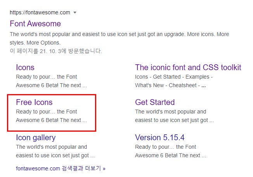The height and width of the screenshot is (177, 253).
Task: Open the Icons sitelink
Action: click(x=25, y=67)
